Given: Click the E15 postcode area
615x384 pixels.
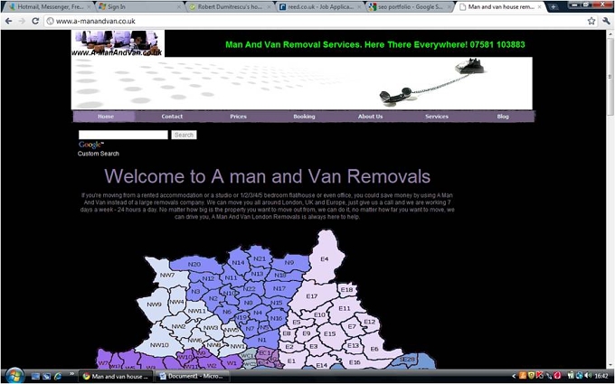Looking at the screenshot, I should tap(329, 333).
